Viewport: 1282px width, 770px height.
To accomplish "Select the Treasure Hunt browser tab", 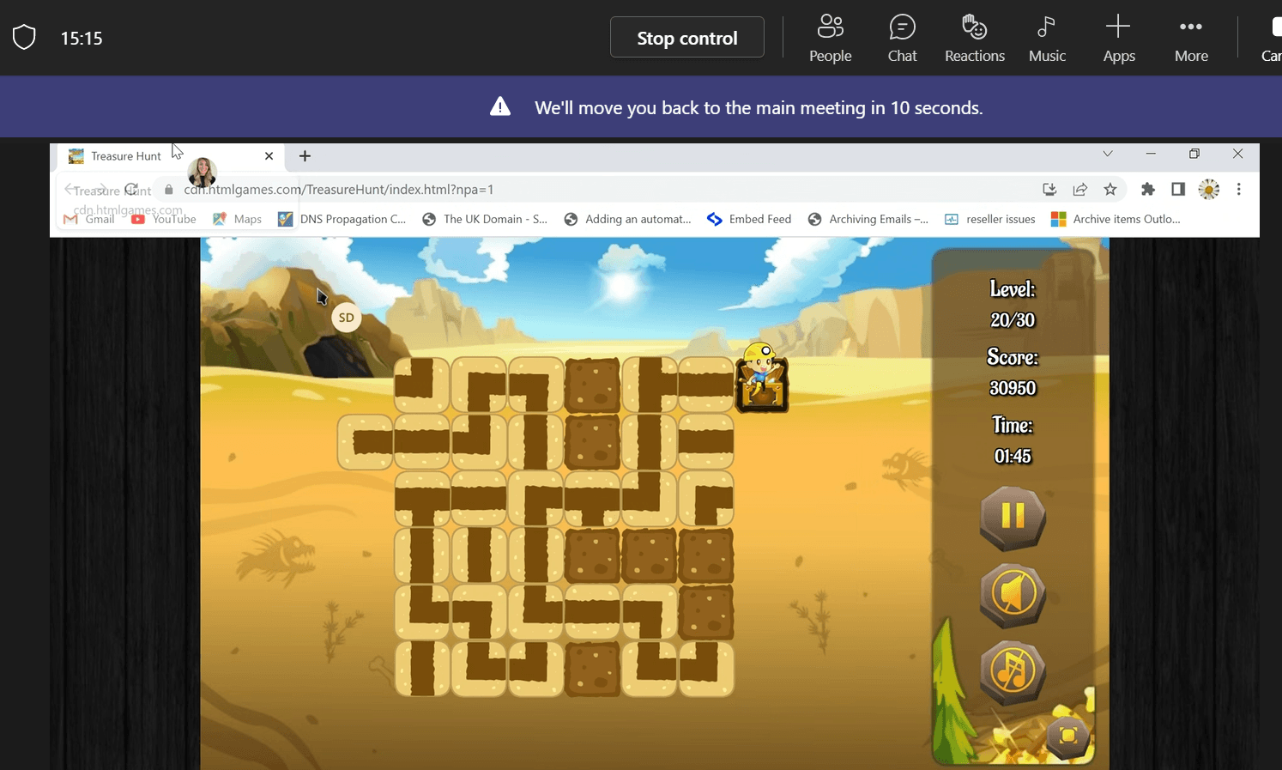I will pyautogui.click(x=171, y=156).
